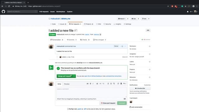This screenshot has height=112, width=199.
Task: Open the Watch dropdown button
Action: 122,19
